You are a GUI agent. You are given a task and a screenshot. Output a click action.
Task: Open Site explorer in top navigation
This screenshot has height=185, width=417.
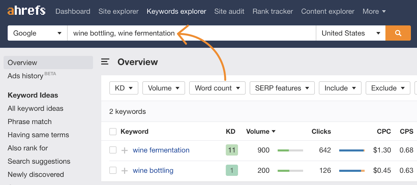tap(119, 11)
